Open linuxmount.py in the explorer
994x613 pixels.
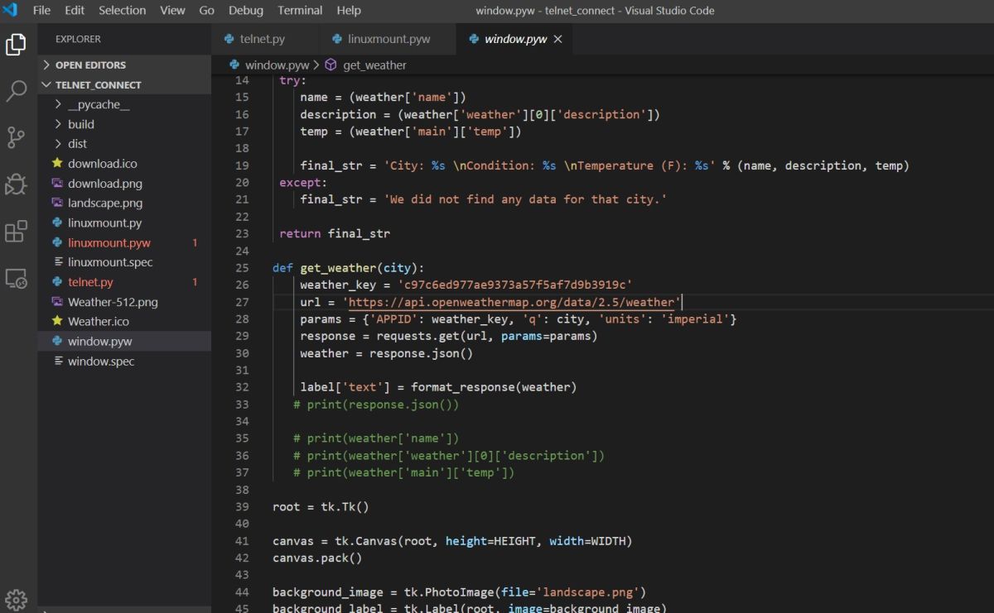point(124,223)
